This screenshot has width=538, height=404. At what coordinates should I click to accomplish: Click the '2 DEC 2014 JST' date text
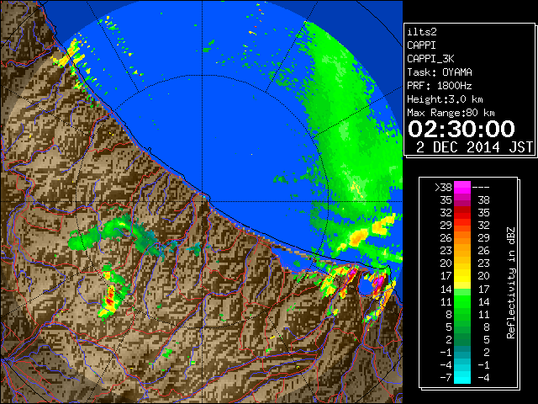click(x=474, y=147)
